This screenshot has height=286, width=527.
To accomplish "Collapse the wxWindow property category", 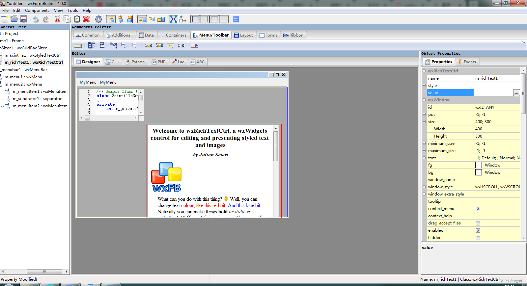I will (424, 100).
